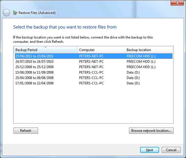186x158 pixels.
Task: Click PETERS-CCL-PC in the 15/08/2008 row
Action: 91,72
